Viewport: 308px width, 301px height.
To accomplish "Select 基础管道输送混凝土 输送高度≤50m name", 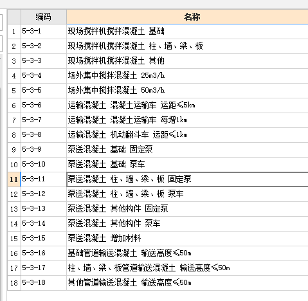I will tap(187, 253).
